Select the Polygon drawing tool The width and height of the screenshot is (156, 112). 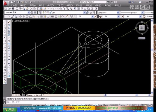tap(5, 31)
